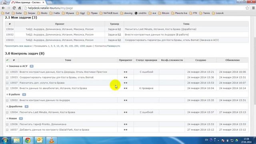Open the Bitcoin bookmarks folder

[164, 13]
